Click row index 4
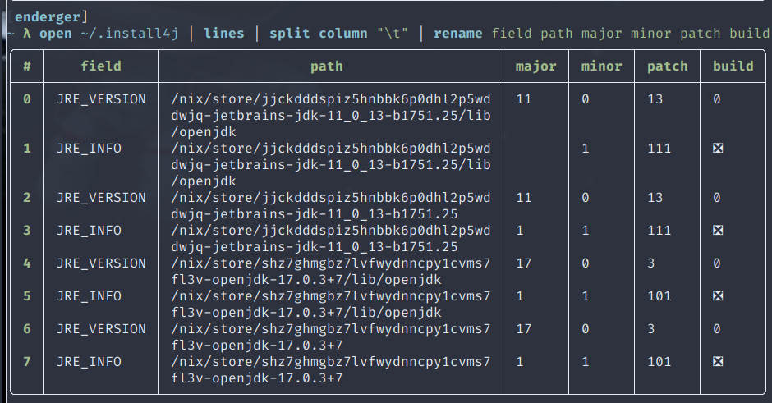 26,263
